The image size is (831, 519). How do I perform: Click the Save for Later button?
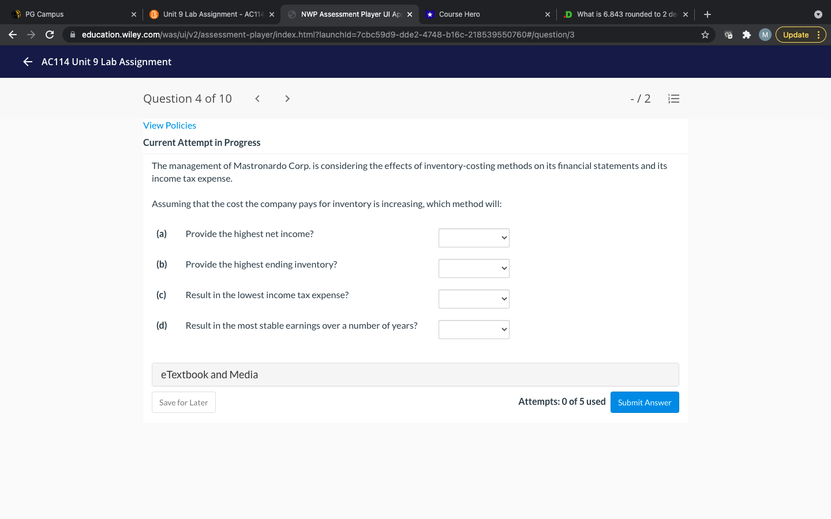click(184, 403)
